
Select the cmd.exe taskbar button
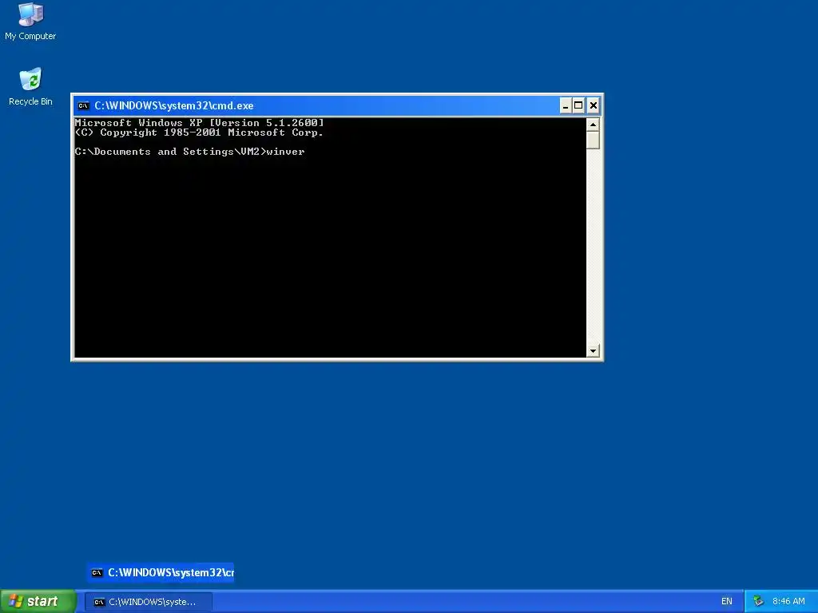point(148,602)
